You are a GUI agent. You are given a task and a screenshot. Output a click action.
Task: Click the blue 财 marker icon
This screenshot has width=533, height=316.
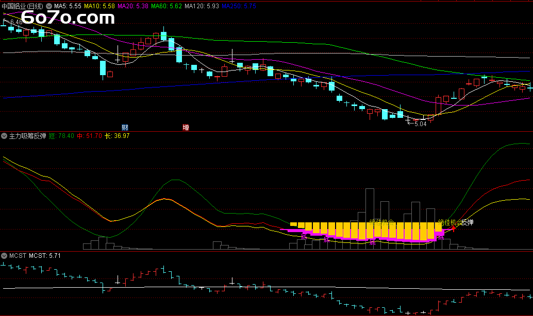tap(125, 127)
